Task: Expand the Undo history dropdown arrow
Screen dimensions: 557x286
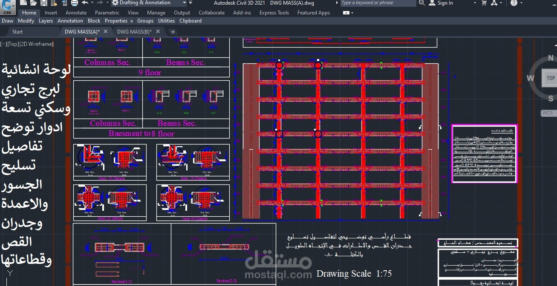Action: [x=92, y=3]
